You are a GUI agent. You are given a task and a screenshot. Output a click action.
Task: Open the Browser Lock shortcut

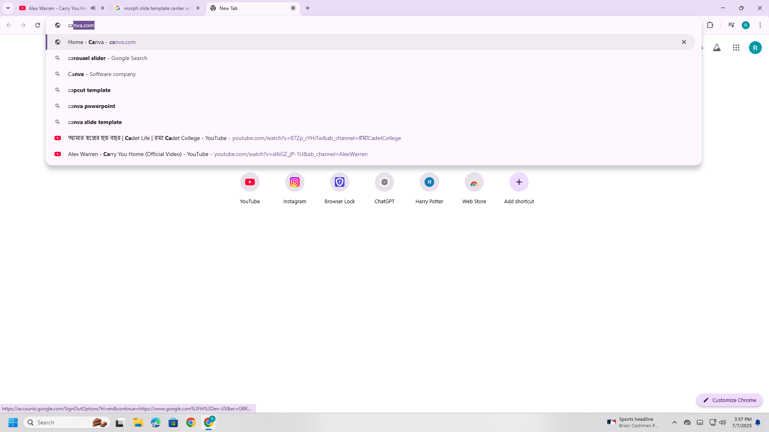[x=340, y=189]
